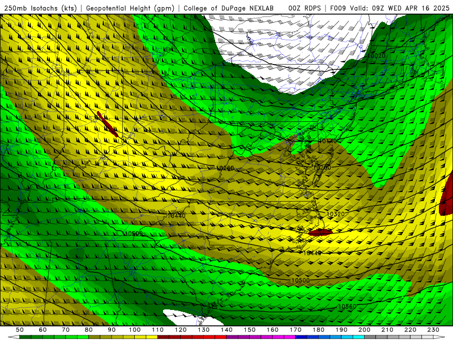
Task: Click the '00Z RDPS' model run text
Action: pyautogui.click(x=305, y=8)
